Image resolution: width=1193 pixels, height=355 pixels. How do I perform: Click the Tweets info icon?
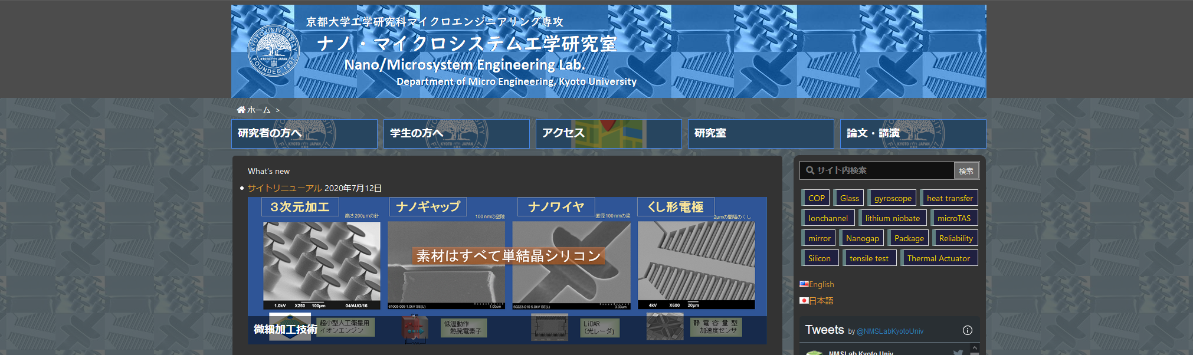pos(967,330)
